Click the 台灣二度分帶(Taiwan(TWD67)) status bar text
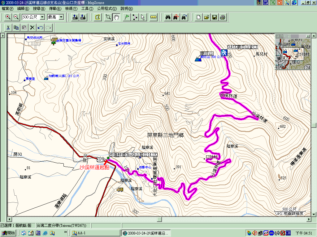Viewport: 317px width, 237px height. pos(62,226)
